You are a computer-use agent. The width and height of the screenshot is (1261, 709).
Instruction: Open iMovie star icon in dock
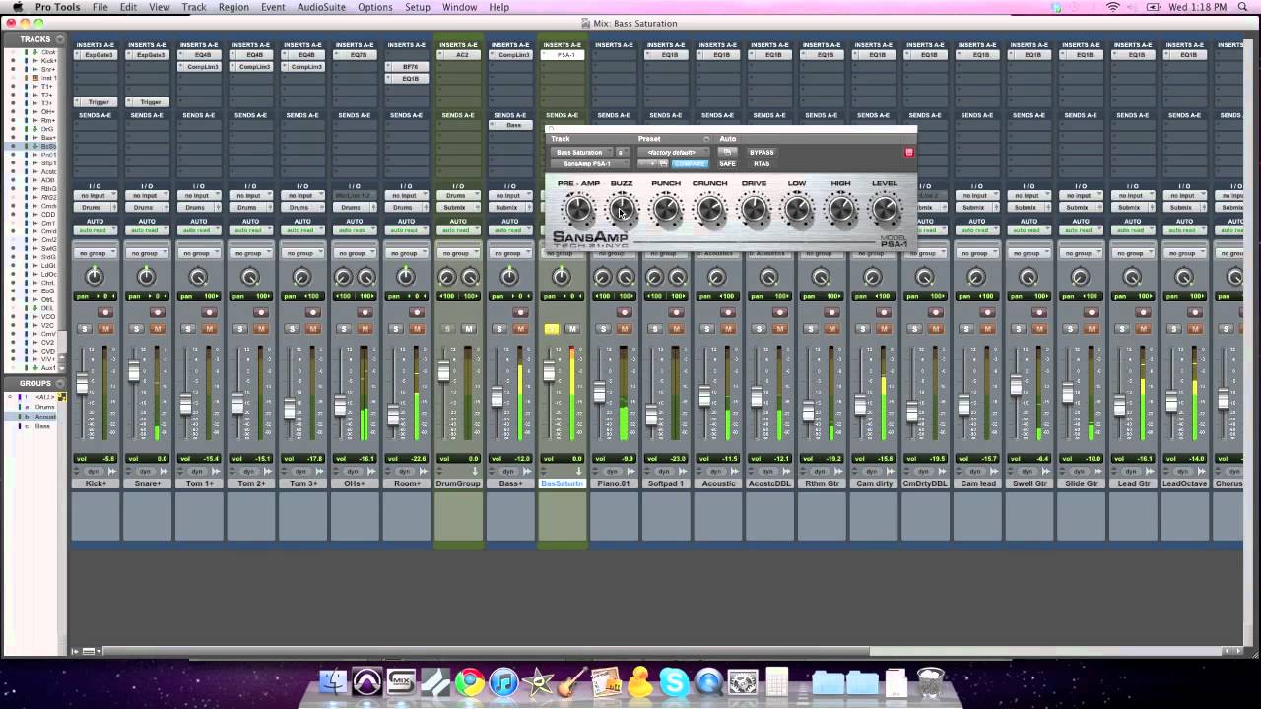(x=538, y=681)
